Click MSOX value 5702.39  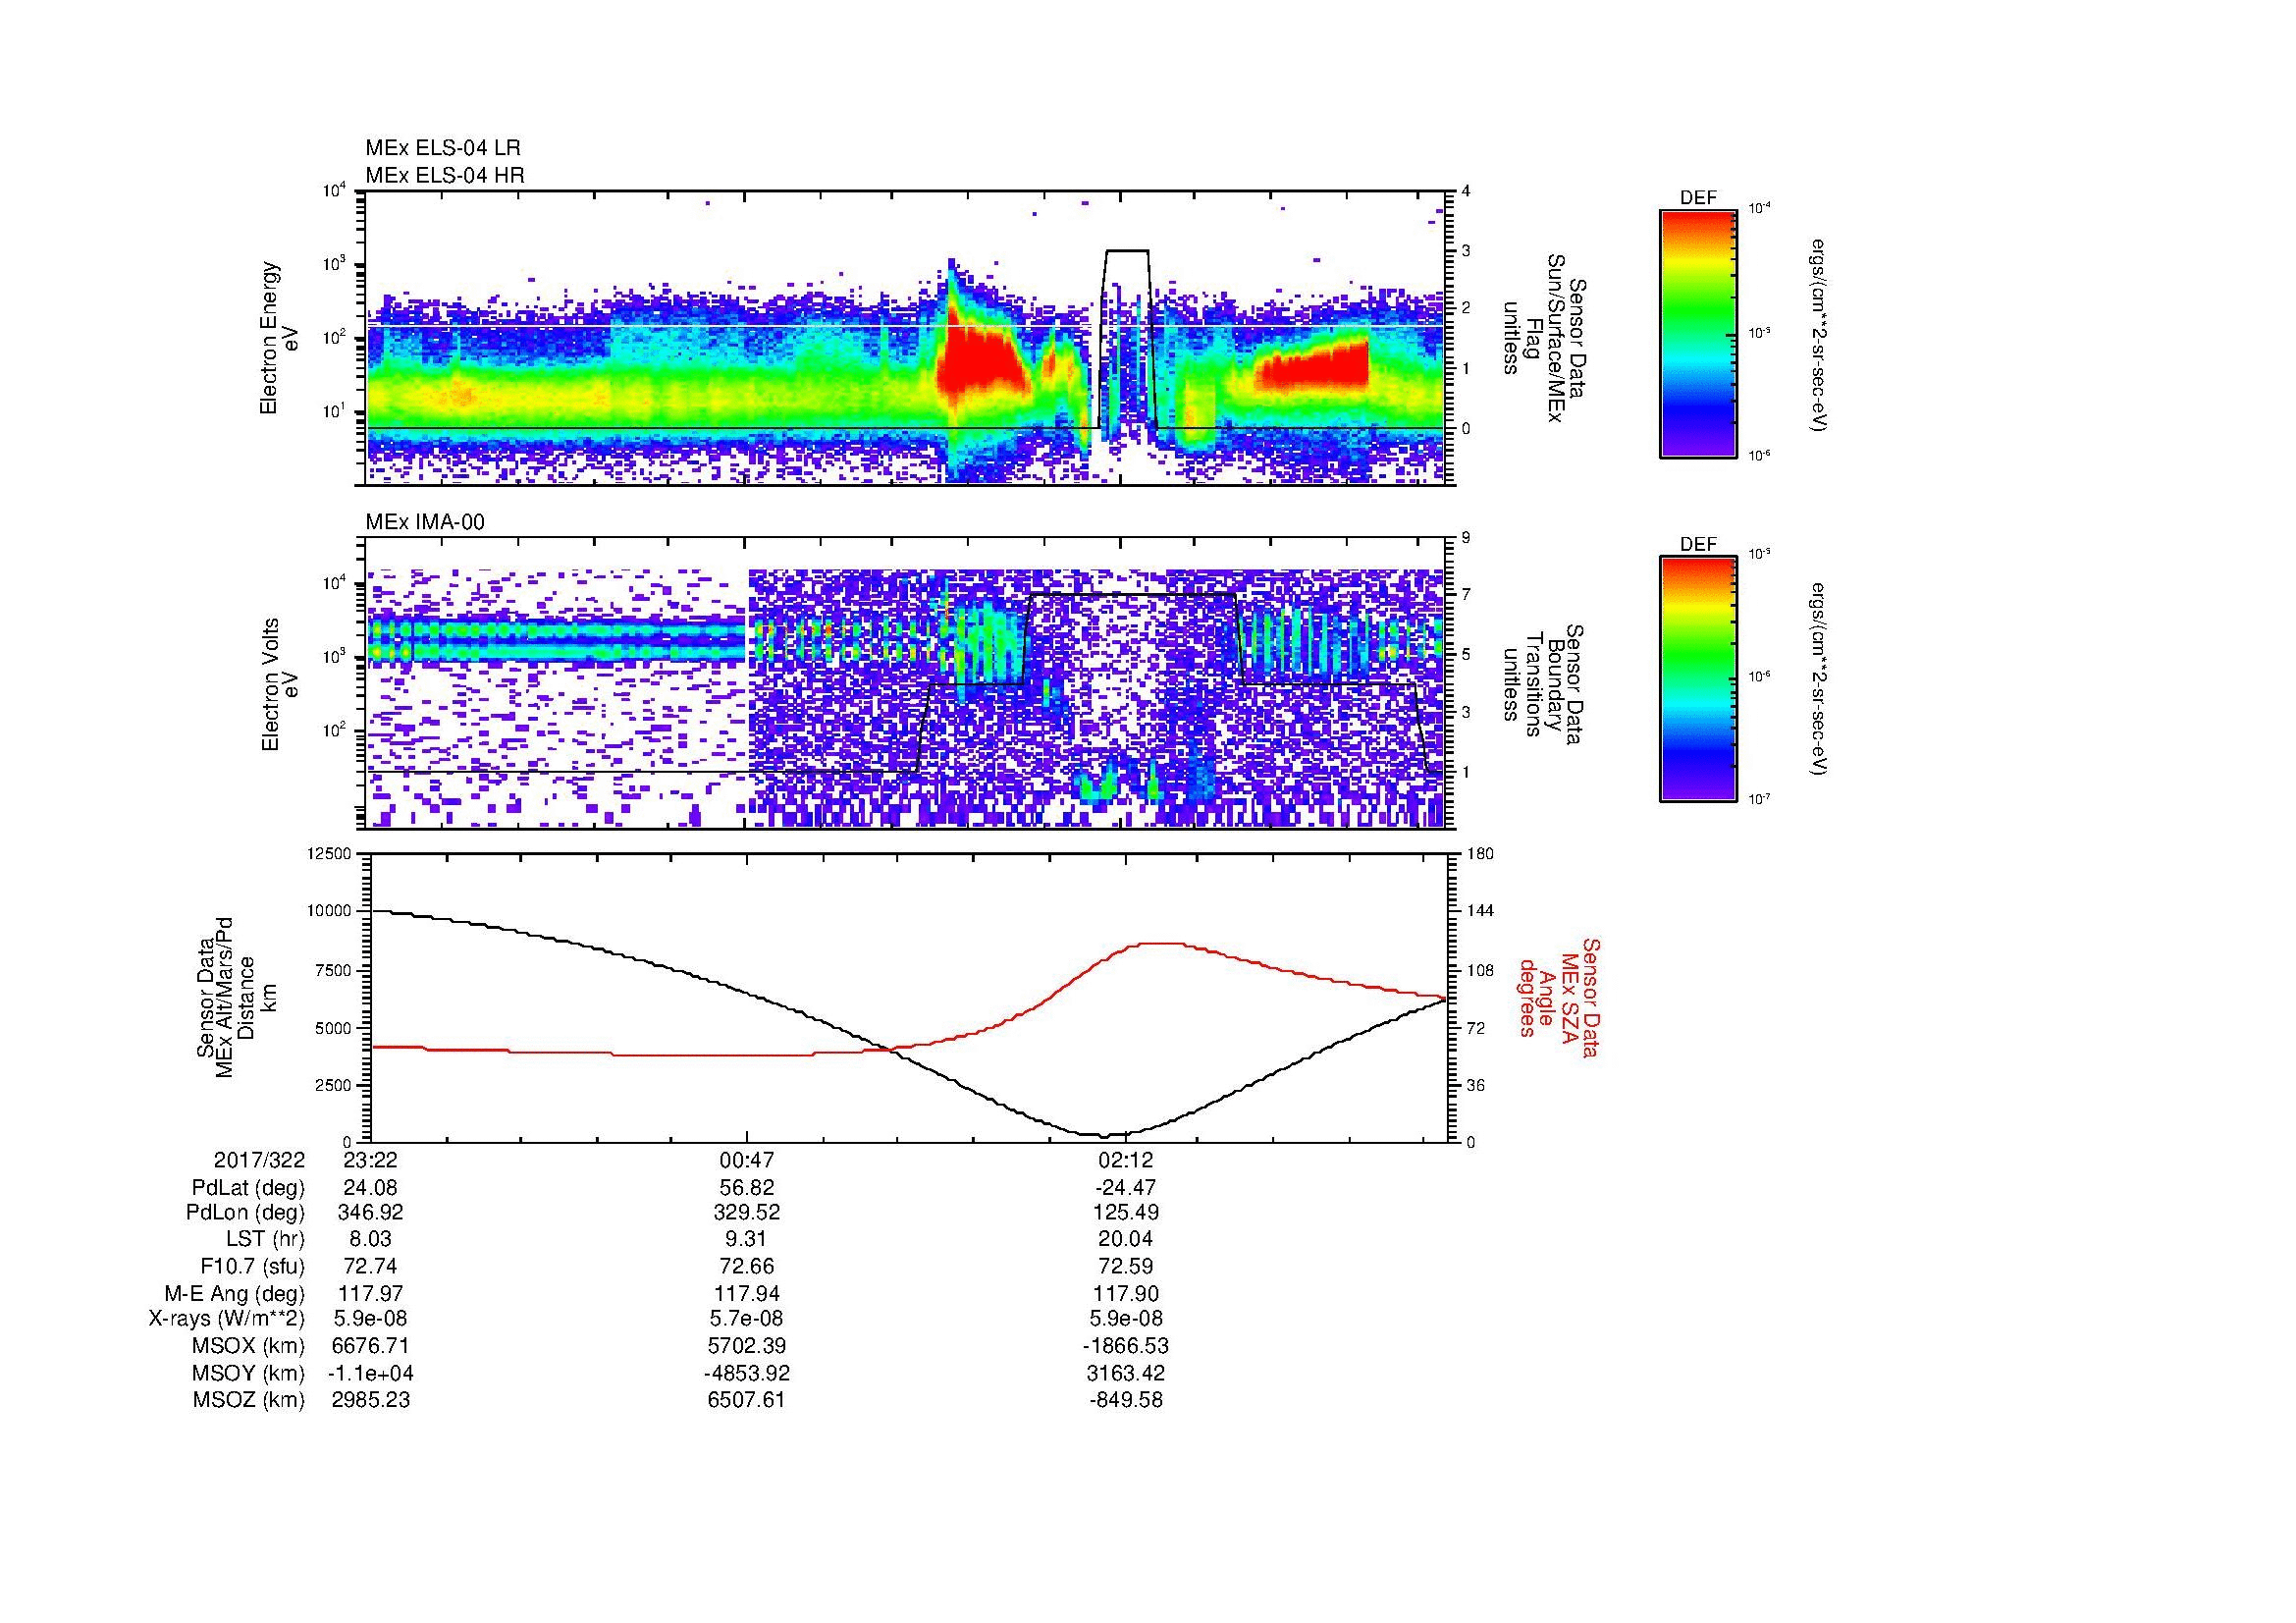[747, 1346]
